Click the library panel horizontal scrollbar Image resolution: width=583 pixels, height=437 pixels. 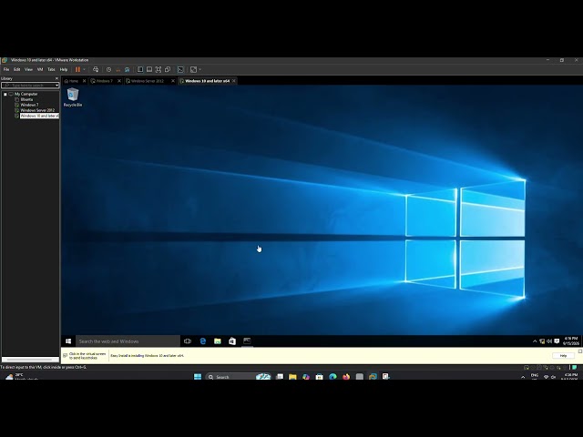pos(30,360)
